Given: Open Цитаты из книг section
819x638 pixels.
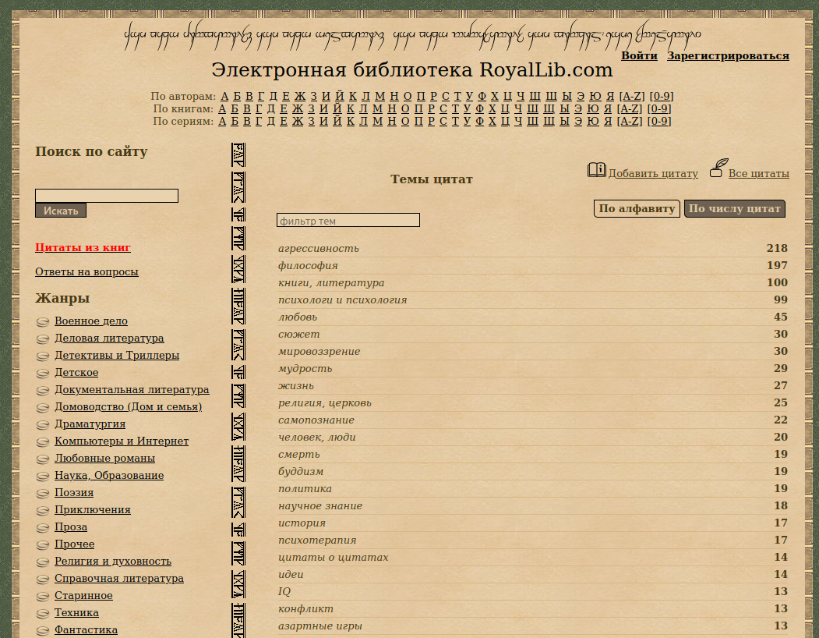Looking at the screenshot, I should point(83,248).
